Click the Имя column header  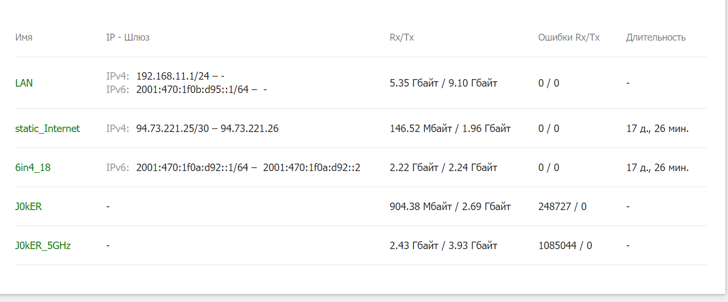pos(24,37)
